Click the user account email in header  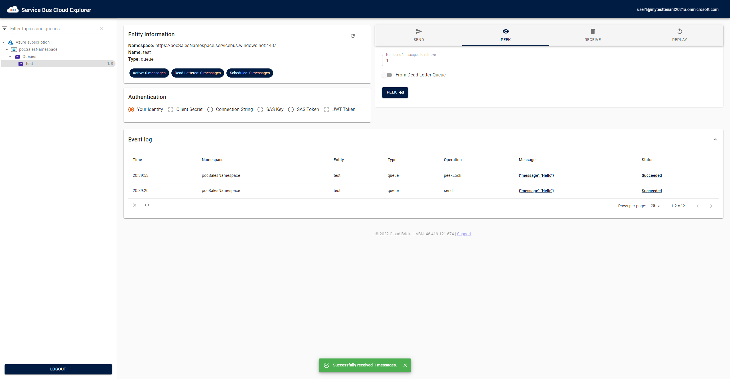(678, 9)
